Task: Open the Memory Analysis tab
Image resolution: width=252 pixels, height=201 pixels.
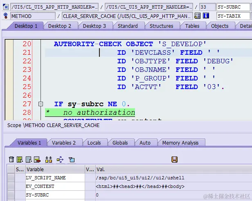Action: point(180,143)
